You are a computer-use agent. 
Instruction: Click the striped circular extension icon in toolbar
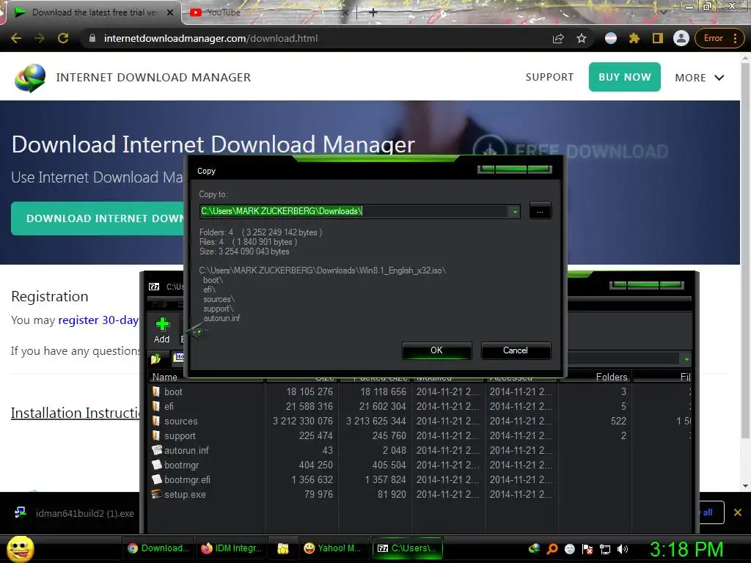[x=611, y=38]
